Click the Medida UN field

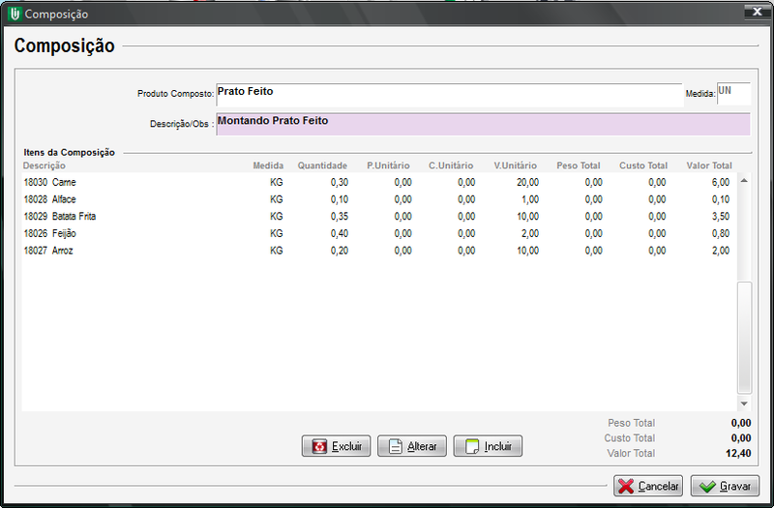pyautogui.click(x=732, y=93)
